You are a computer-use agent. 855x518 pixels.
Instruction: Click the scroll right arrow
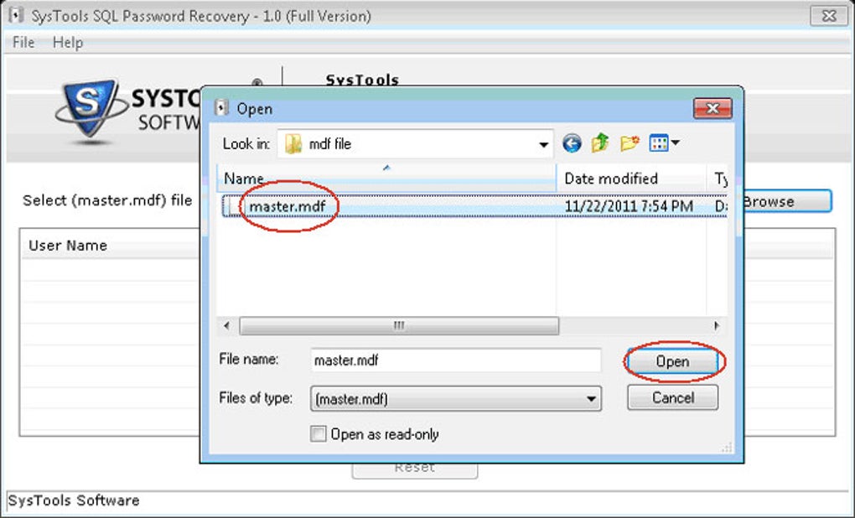717,326
